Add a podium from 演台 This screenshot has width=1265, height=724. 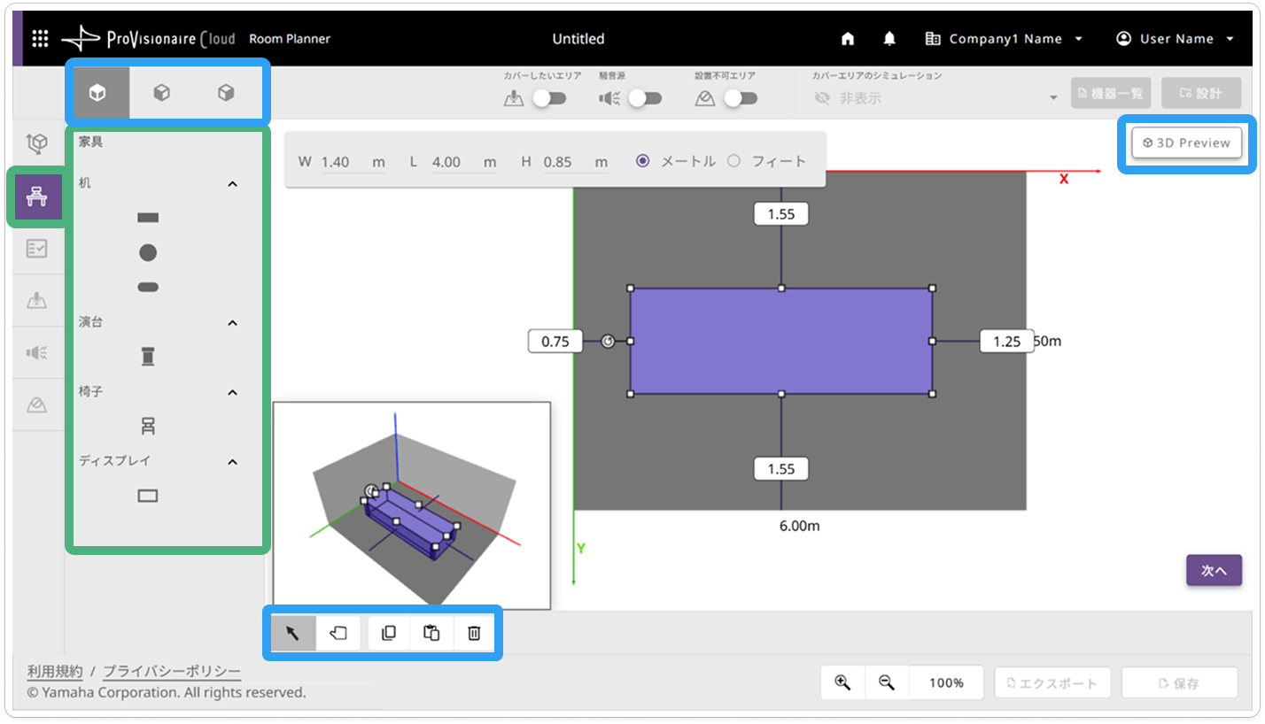pyautogui.click(x=148, y=357)
